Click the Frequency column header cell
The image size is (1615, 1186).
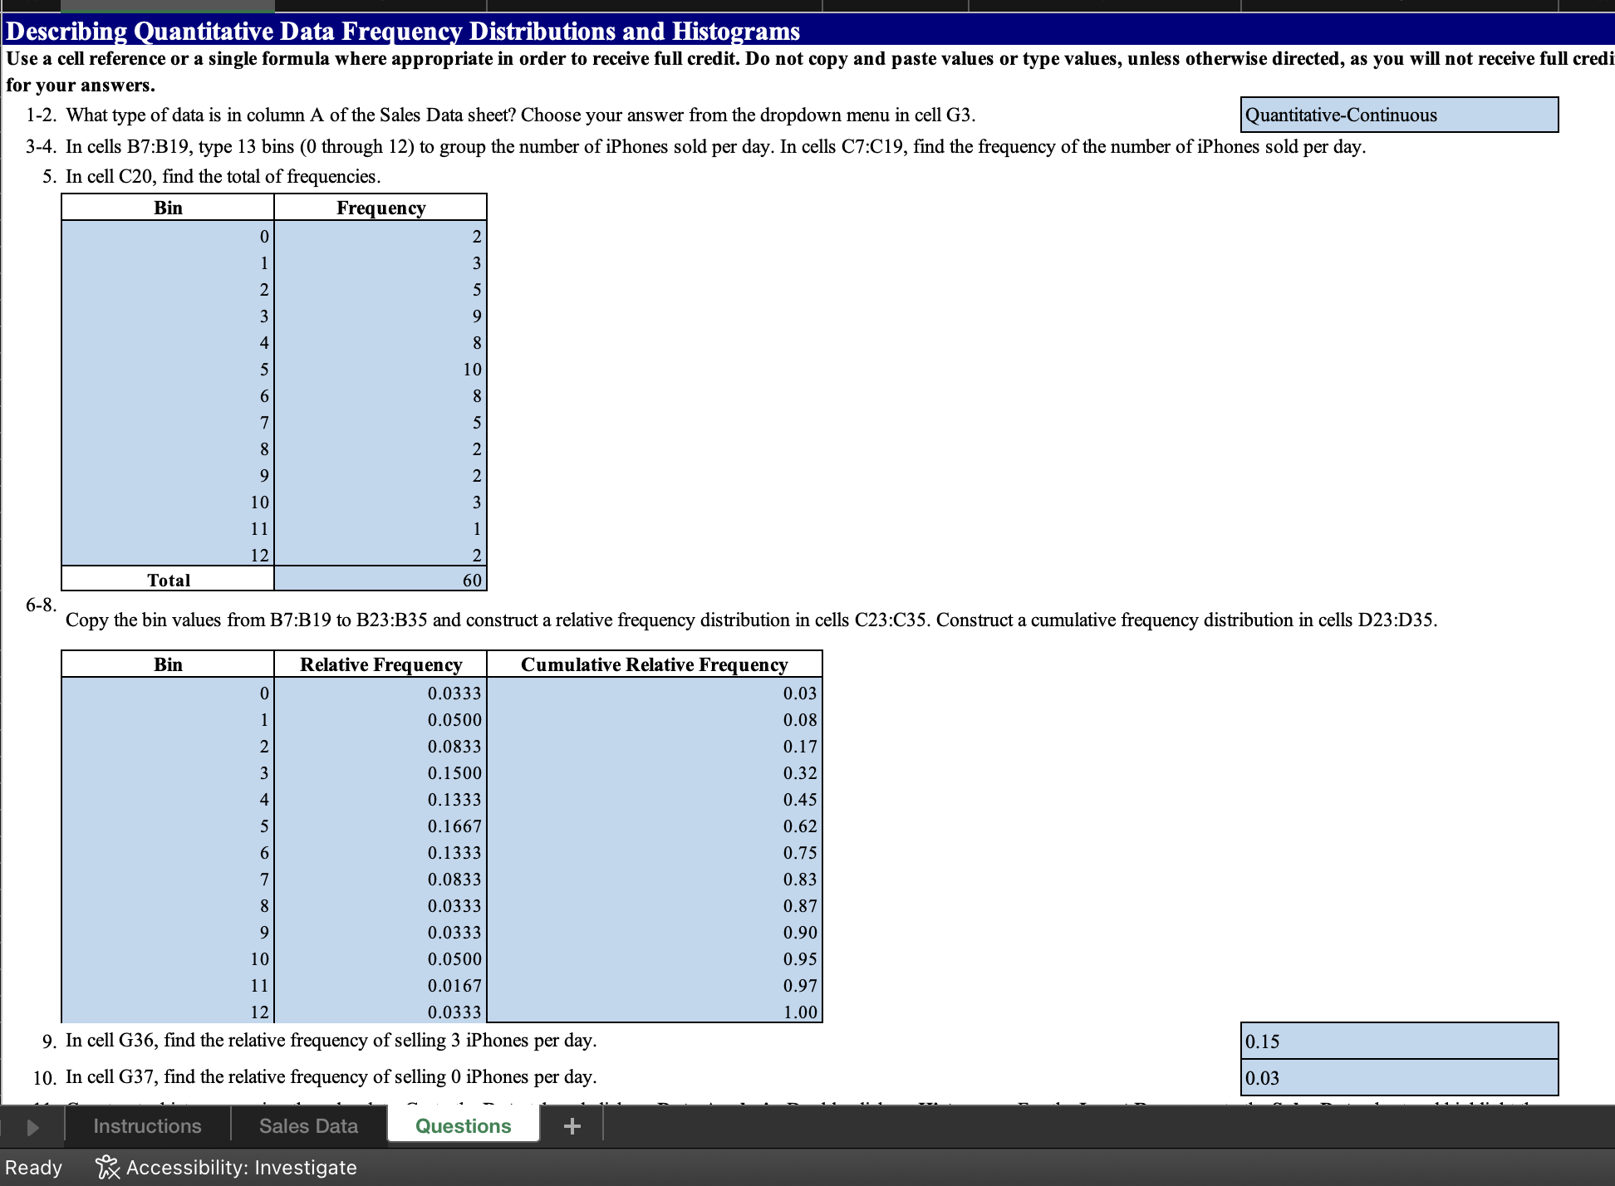pos(380,208)
